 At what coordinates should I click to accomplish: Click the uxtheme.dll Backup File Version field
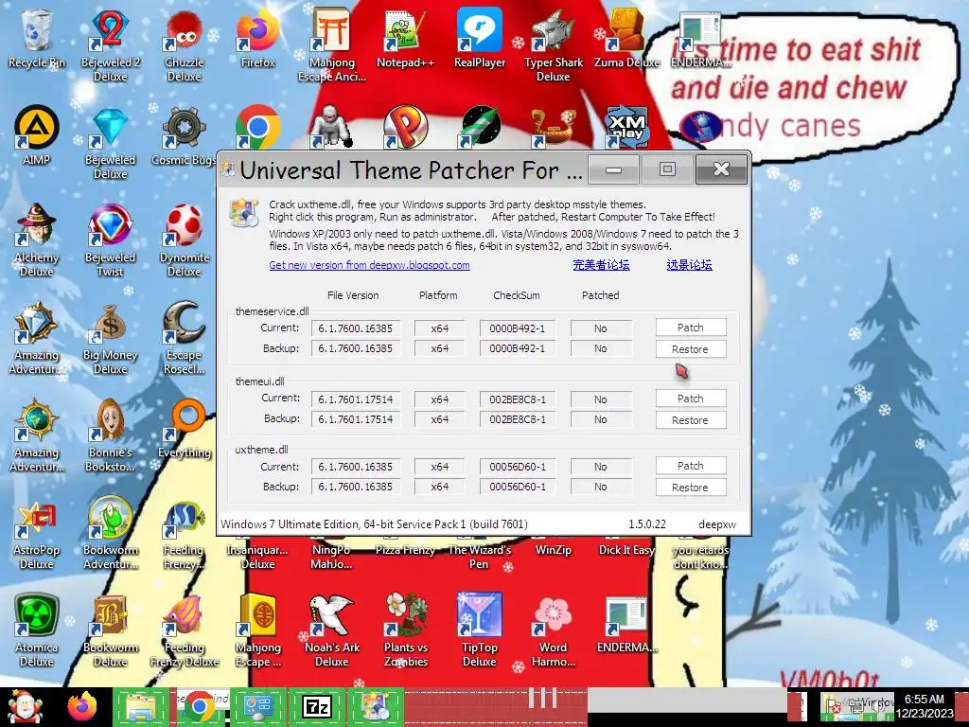pyautogui.click(x=356, y=487)
